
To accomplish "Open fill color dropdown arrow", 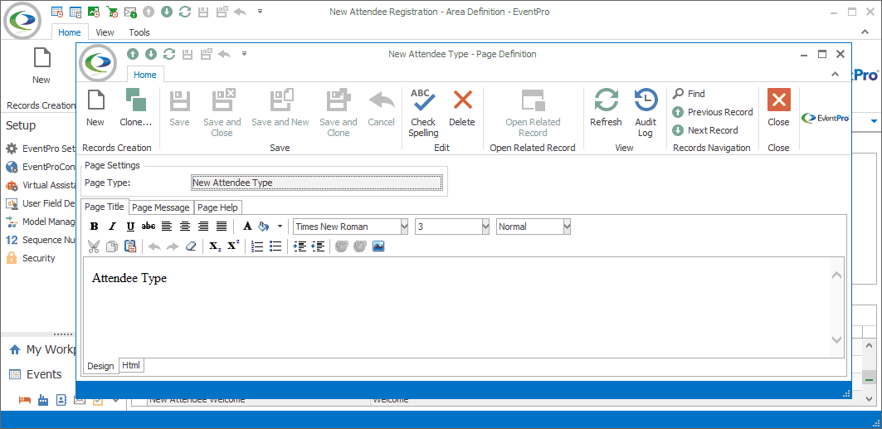I will point(280,227).
